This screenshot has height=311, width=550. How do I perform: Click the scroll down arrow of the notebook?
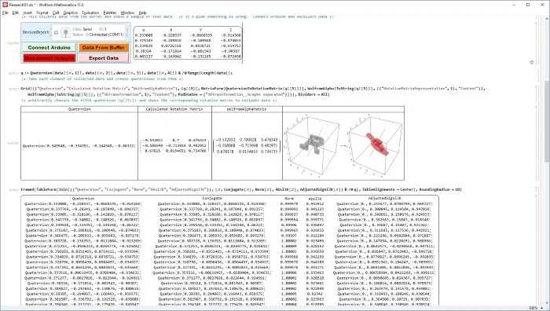(547, 302)
